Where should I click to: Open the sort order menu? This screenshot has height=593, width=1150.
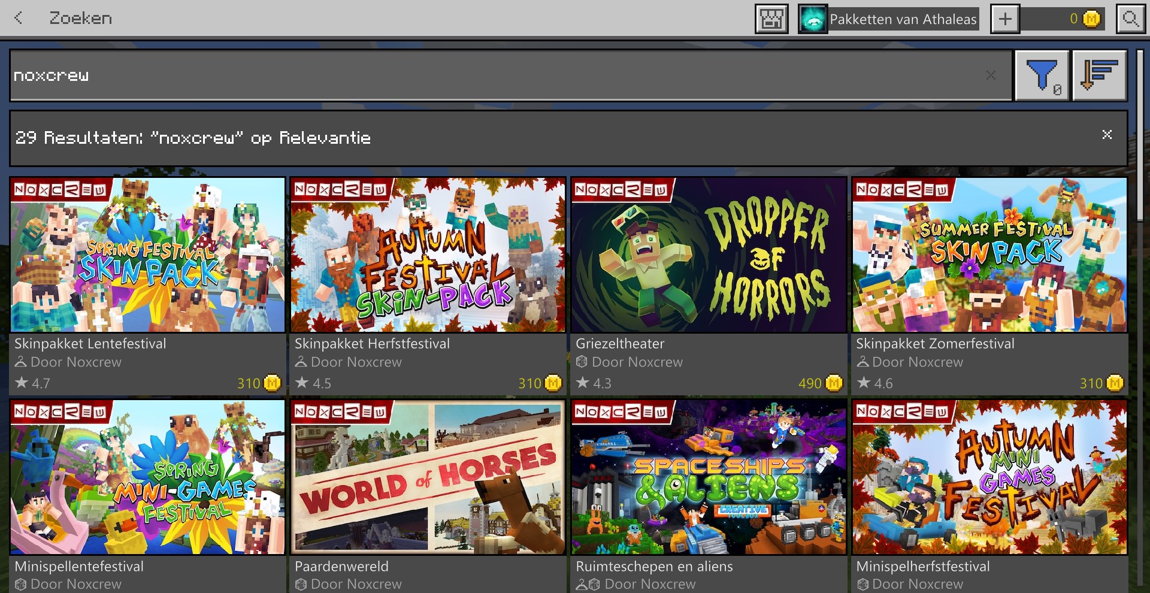[1099, 75]
